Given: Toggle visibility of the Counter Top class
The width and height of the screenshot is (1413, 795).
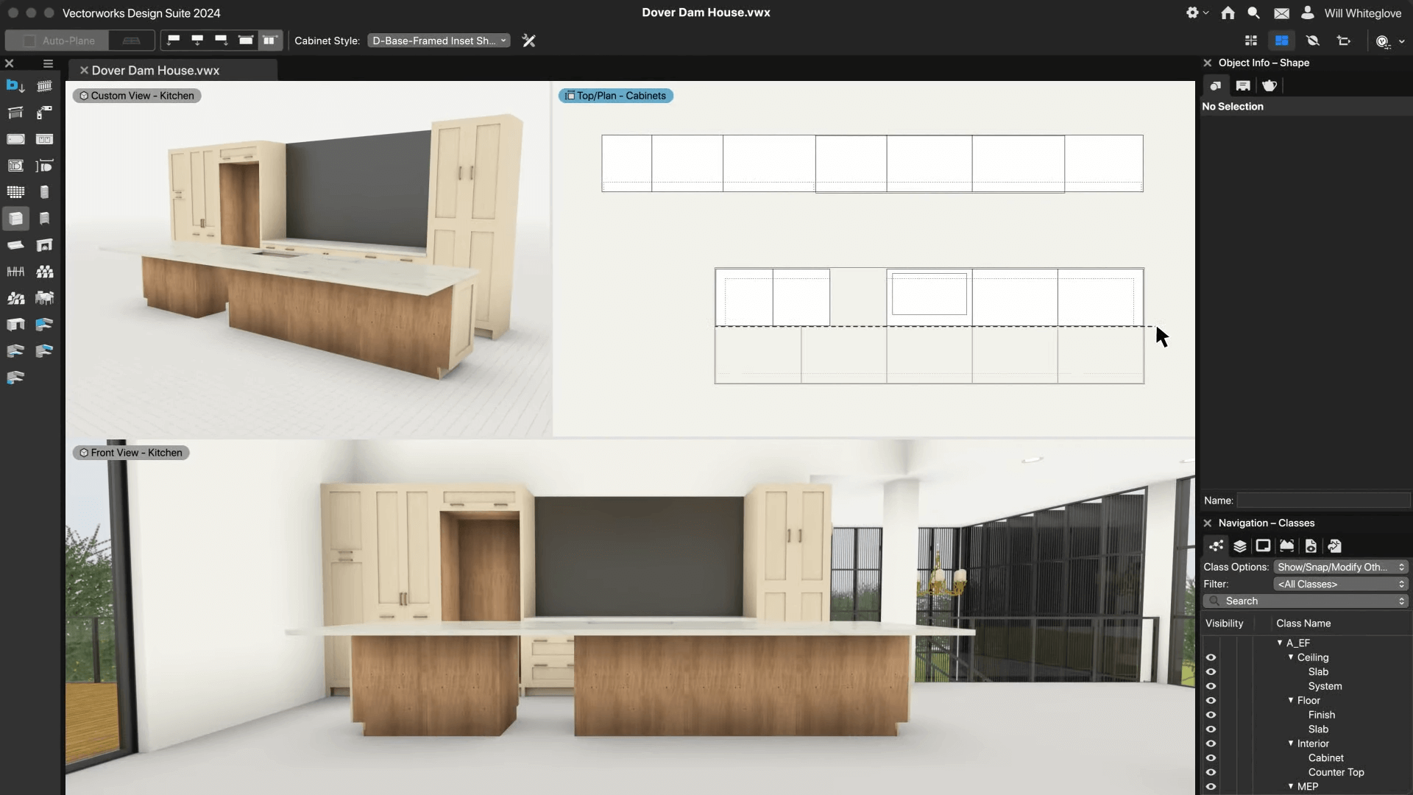Looking at the screenshot, I should (1211, 772).
